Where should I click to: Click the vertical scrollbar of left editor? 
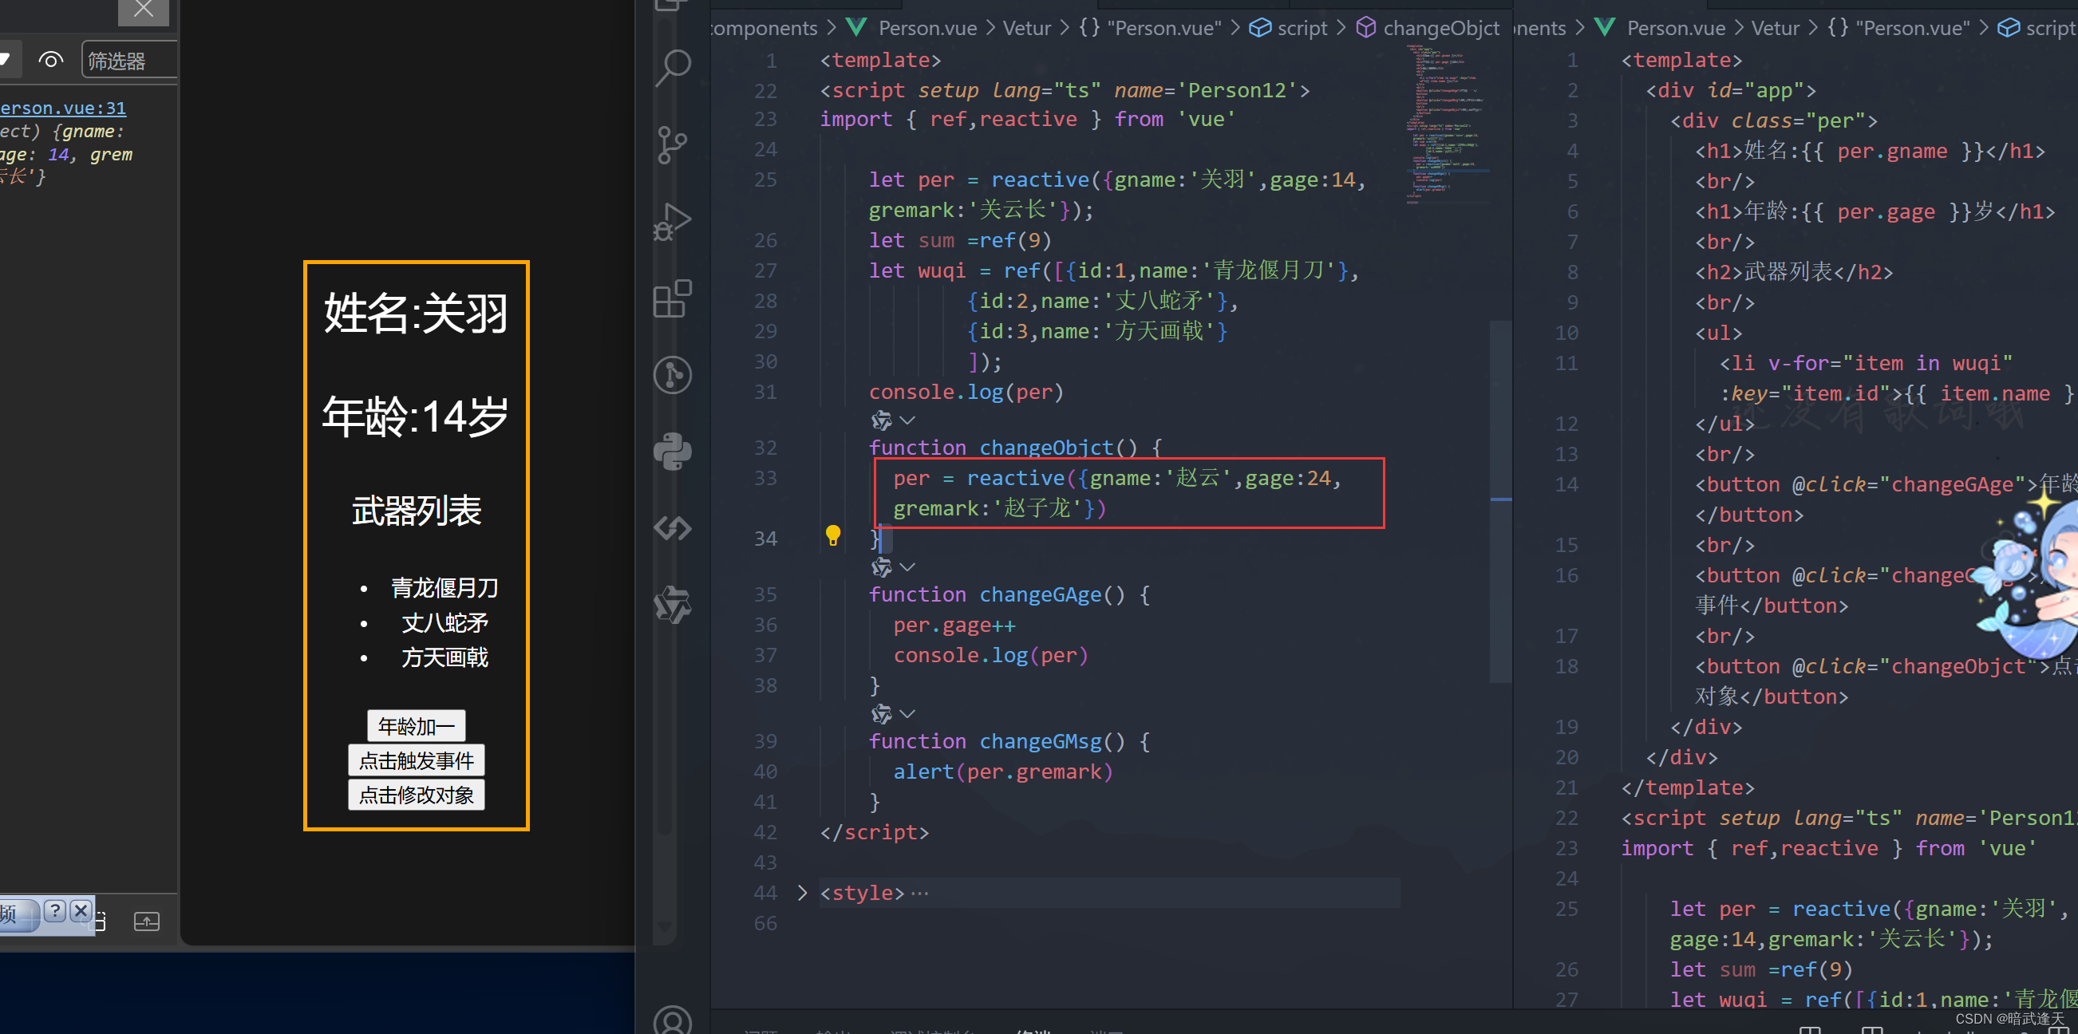point(1500,502)
